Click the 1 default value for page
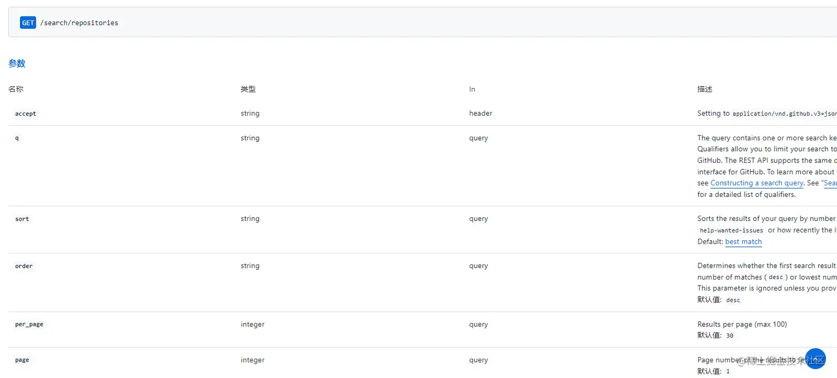The height and width of the screenshot is (378, 837). click(727, 371)
